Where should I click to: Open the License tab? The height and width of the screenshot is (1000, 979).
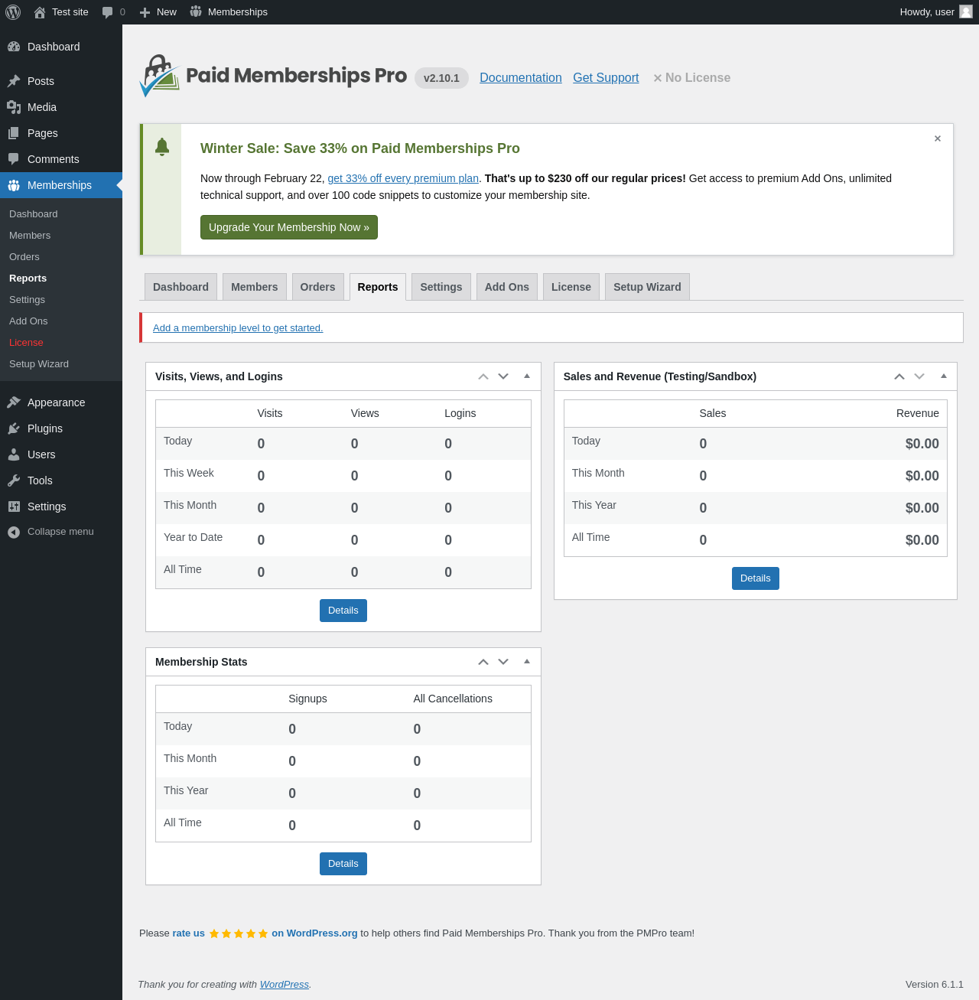571,287
